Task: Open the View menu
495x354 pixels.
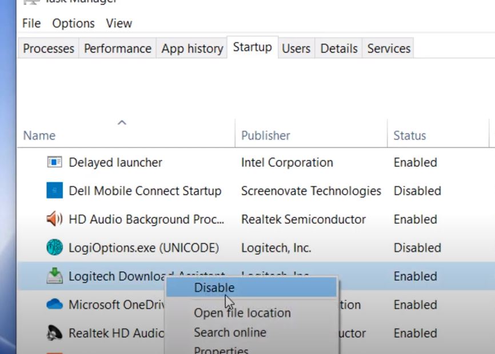Action: 119,23
